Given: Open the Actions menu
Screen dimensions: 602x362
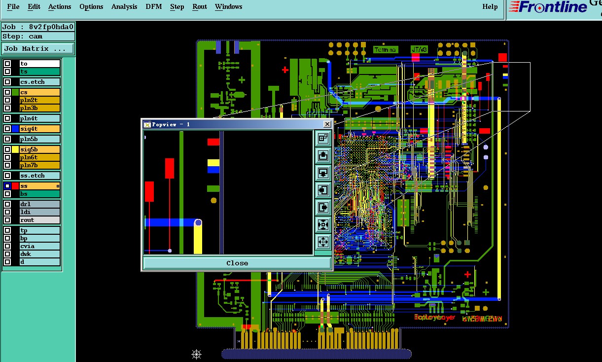Looking at the screenshot, I should pyautogui.click(x=60, y=7).
